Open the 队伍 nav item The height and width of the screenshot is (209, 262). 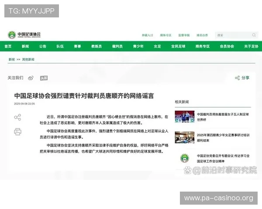point(60,46)
